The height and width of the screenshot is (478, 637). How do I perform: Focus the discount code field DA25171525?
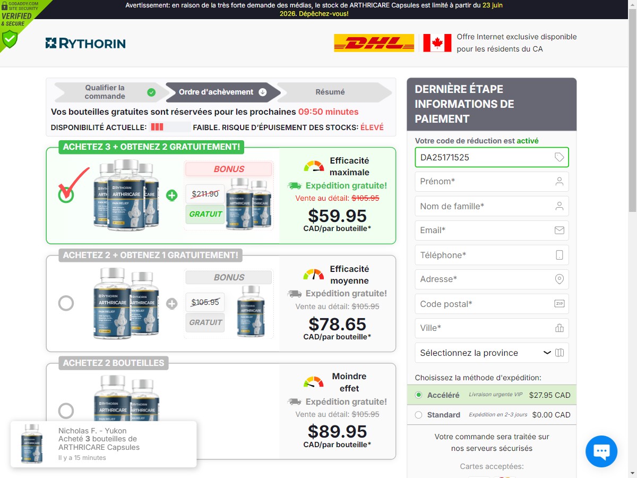tap(492, 157)
